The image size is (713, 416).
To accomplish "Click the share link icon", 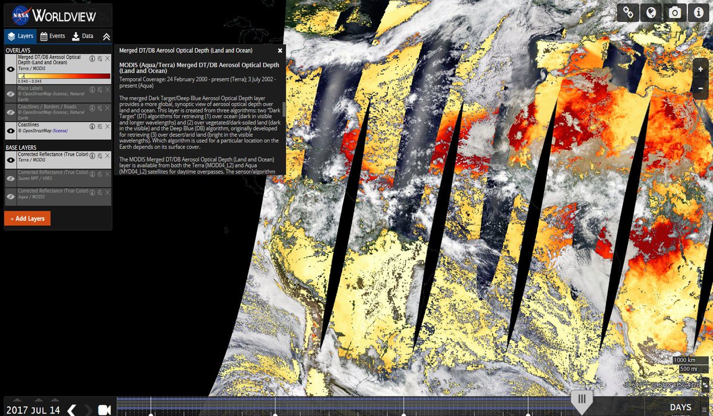I will 628,12.
